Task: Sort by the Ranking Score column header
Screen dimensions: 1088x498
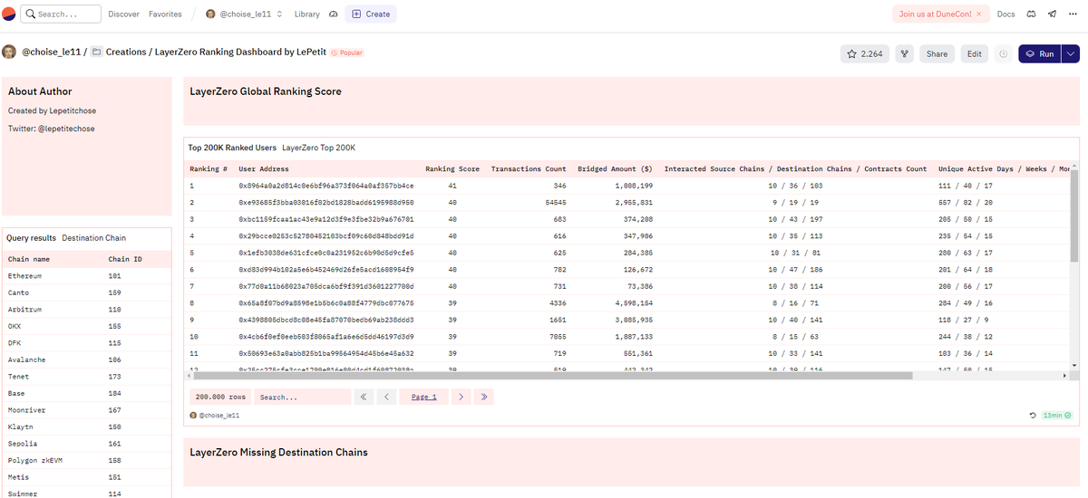Action: 452,168
